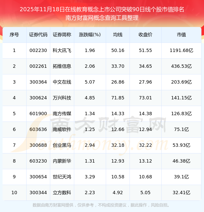Click the 涨跌幅(%) column header
This screenshot has width=204, height=212.
(90, 35)
